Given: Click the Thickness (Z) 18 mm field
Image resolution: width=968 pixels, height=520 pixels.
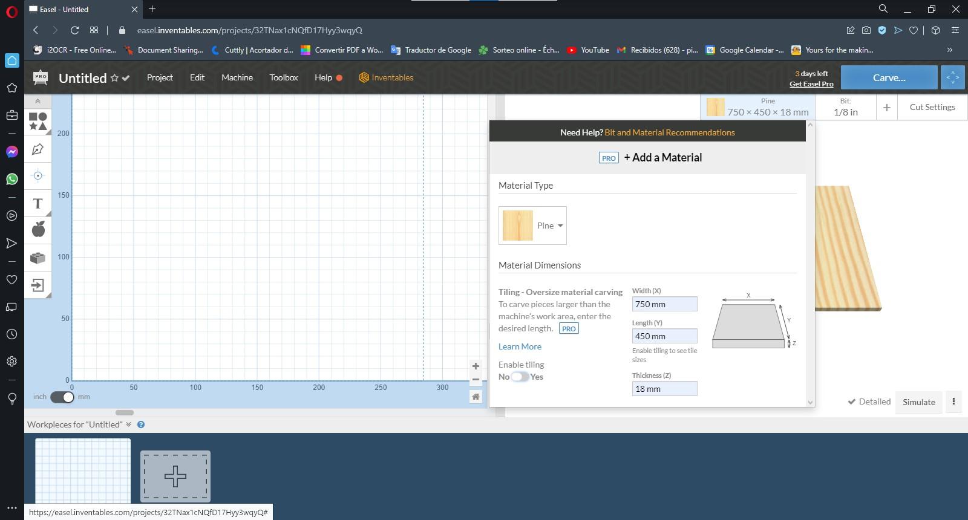Looking at the screenshot, I should coord(664,389).
